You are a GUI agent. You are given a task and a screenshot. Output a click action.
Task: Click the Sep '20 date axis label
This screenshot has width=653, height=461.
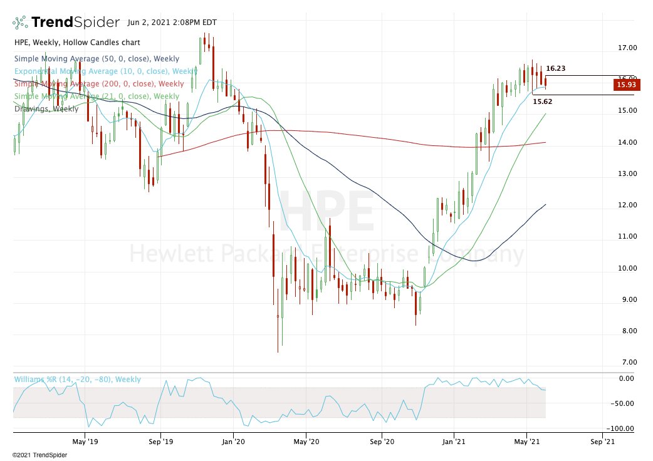(x=382, y=442)
